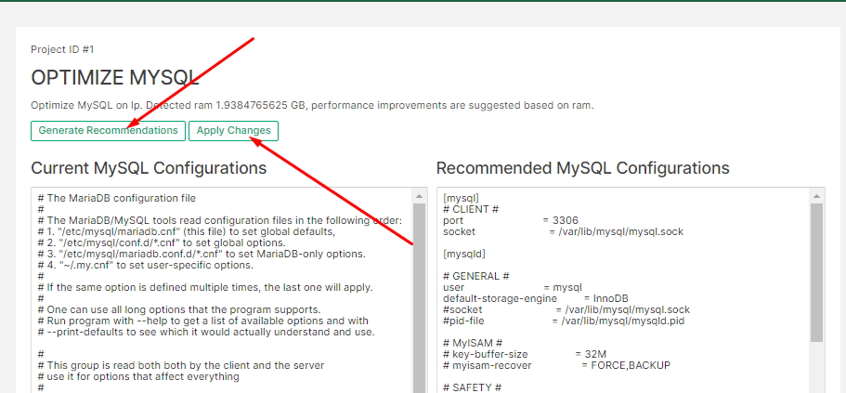Click the 'Detected ram 1.9384765625 GB' description
The width and height of the screenshot is (846, 393).
click(312, 105)
